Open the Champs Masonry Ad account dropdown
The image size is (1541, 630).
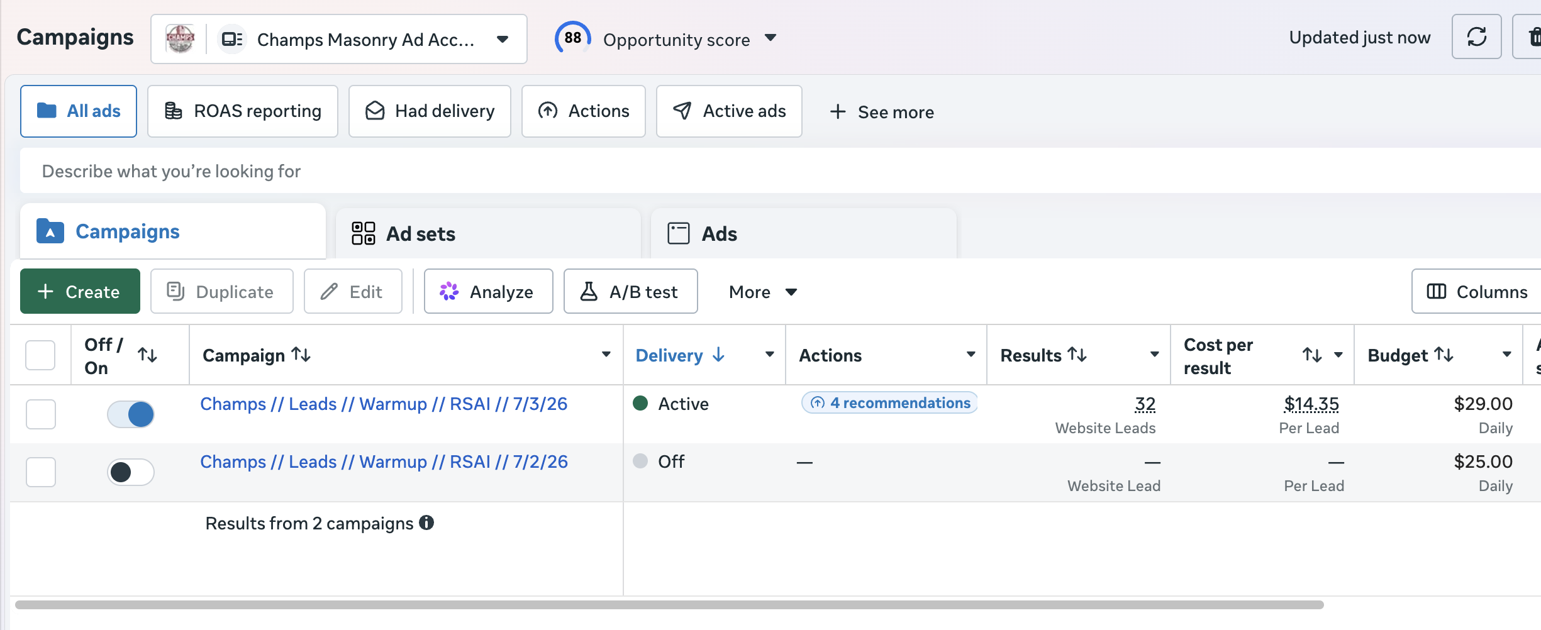tap(339, 39)
